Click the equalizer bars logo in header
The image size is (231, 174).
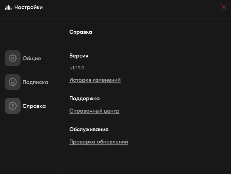tap(8, 8)
